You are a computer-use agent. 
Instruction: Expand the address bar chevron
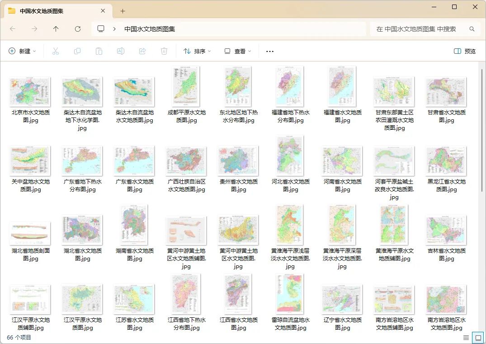point(114,29)
